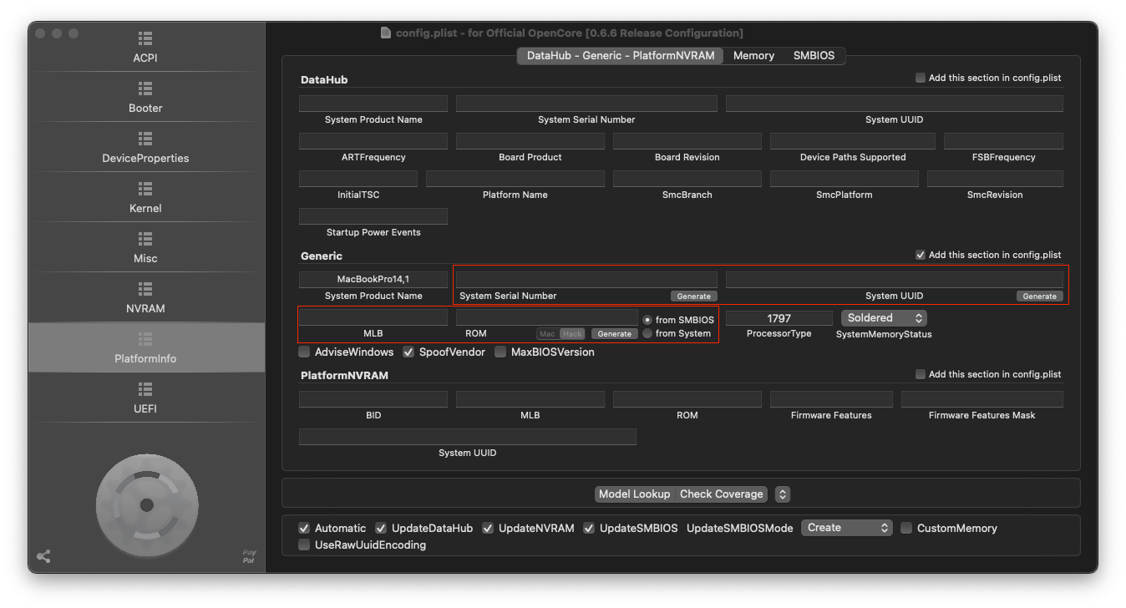
Task: Click the Generic System Product Name field
Action: tap(373, 279)
